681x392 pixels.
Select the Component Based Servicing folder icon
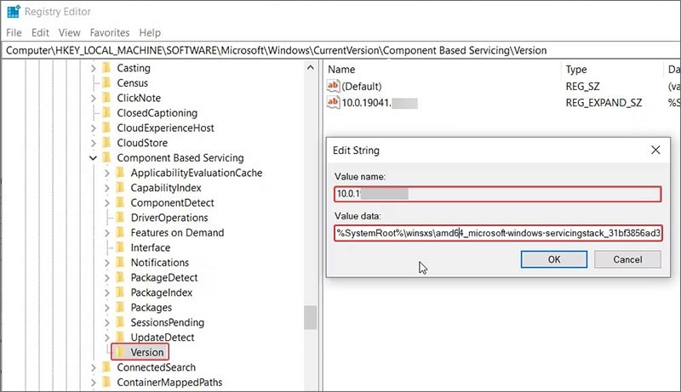coord(106,157)
